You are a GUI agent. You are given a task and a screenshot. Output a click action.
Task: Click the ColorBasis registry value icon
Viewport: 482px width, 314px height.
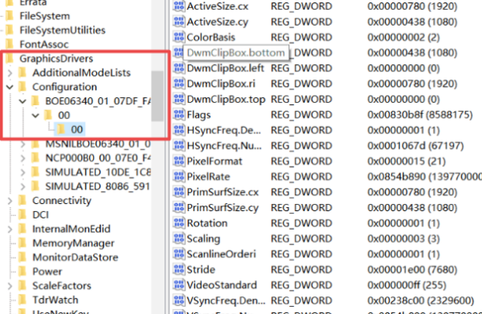(178, 37)
